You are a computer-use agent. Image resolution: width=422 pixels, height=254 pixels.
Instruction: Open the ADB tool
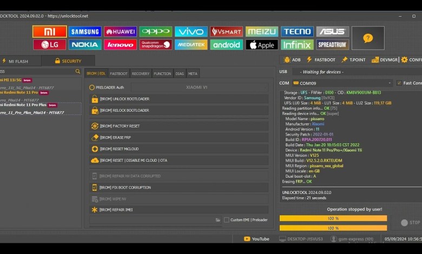pyautogui.click(x=292, y=59)
